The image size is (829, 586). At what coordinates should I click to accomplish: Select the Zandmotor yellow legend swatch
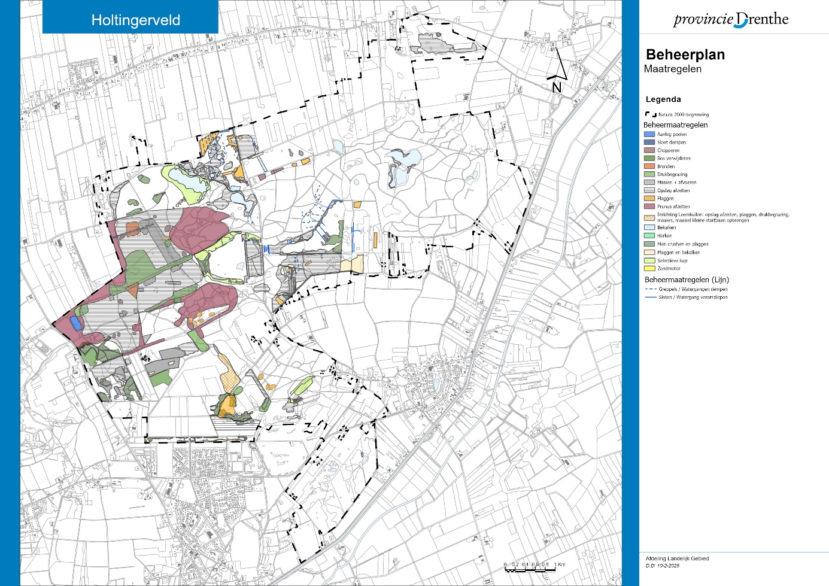649,269
